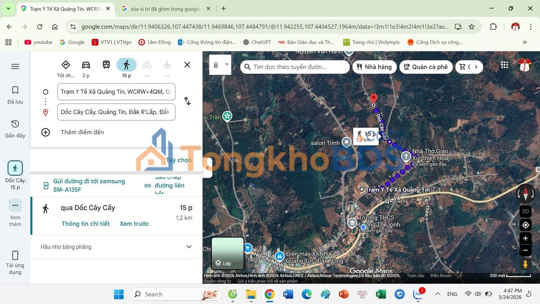Select the flights travel mode

coord(167,65)
